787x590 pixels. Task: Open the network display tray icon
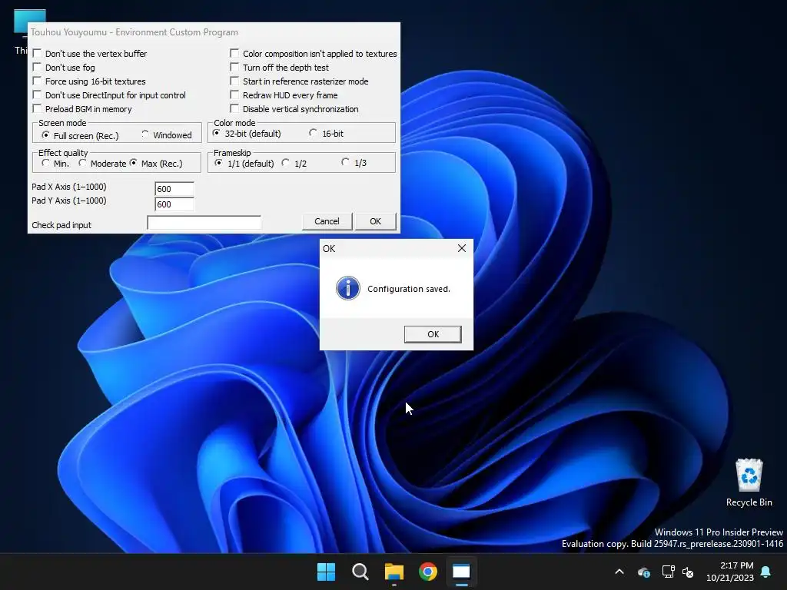click(668, 572)
